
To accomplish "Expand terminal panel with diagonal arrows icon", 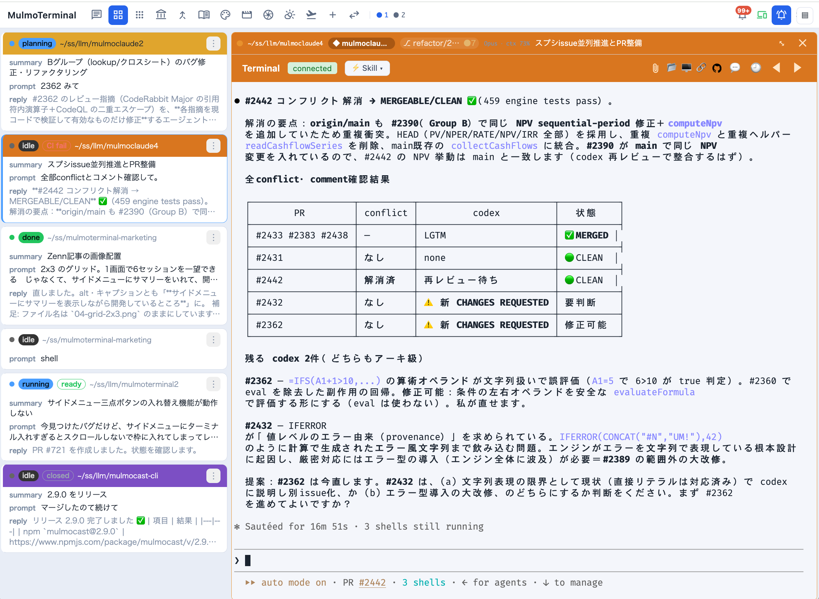I will (x=782, y=43).
